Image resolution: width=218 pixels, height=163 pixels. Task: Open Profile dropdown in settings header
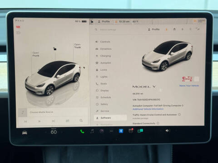[154, 29]
